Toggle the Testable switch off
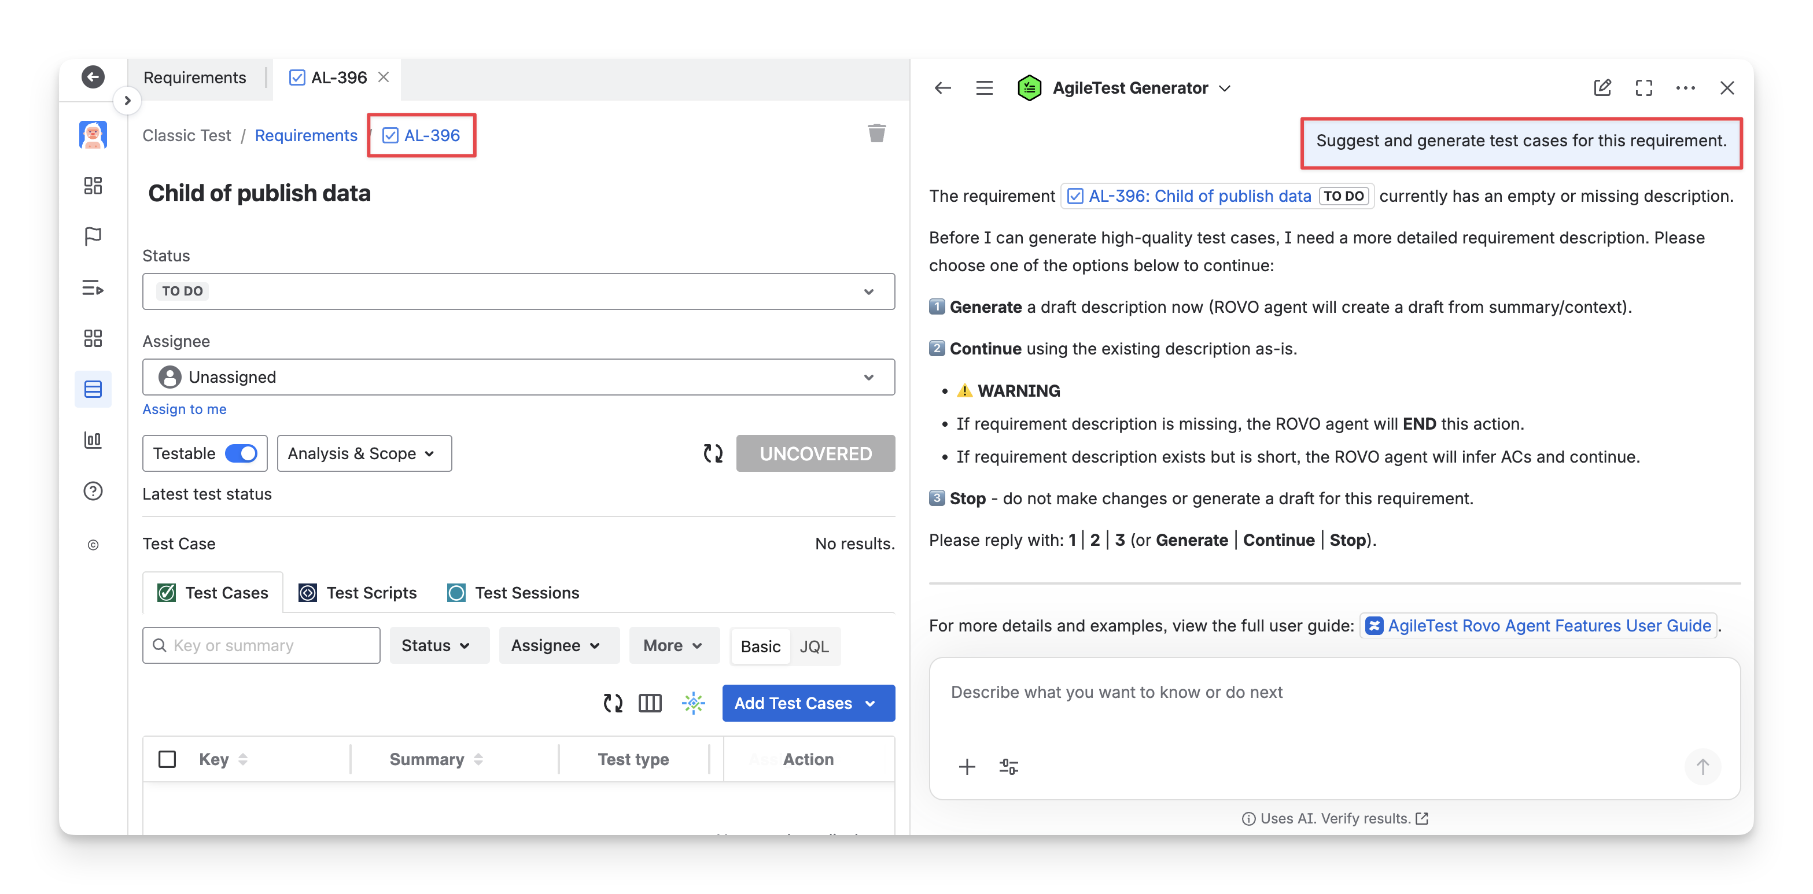 tap(241, 454)
